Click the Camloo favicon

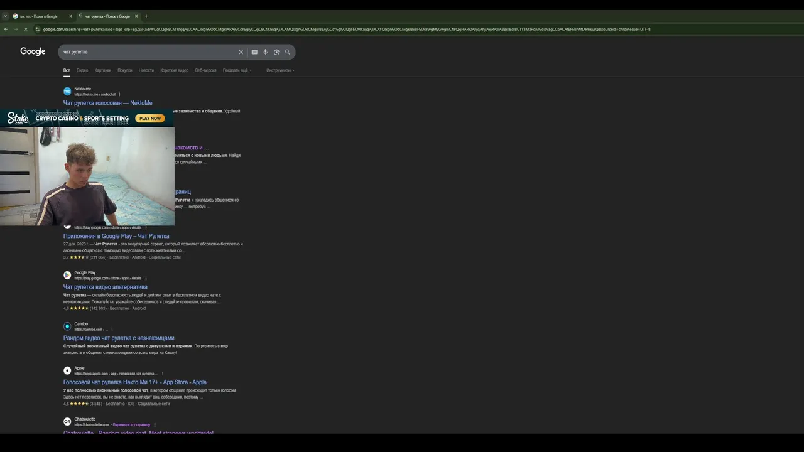click(67, 326)
